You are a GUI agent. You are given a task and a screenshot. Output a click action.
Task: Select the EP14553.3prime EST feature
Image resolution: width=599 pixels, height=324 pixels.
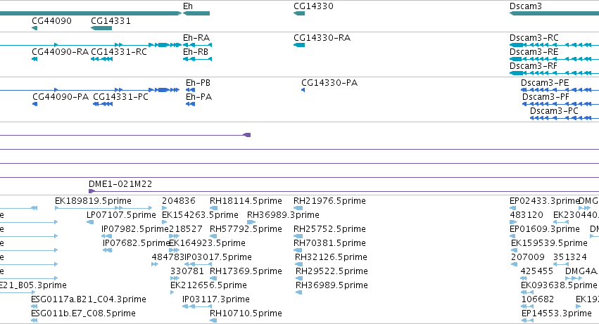pos(527,320)
